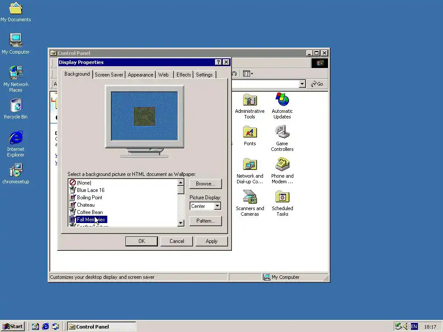Click the wallpaper list scrollbar thumb
The width and height of the screenshot is (443, 332).
181,190
